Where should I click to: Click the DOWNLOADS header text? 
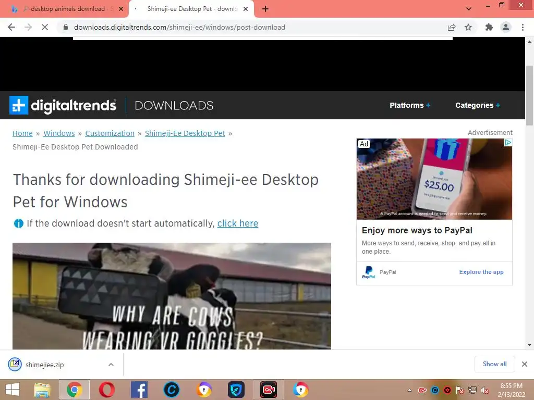tap(174, 105)
